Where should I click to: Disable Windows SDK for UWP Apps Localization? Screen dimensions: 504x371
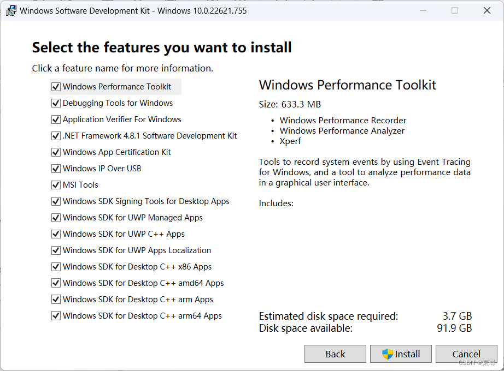click(x=55, y=250)
